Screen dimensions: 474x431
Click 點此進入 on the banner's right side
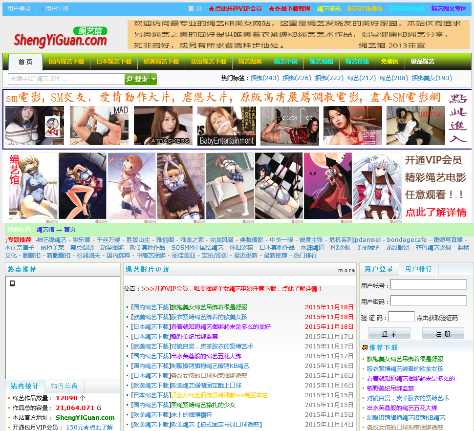click(x=458, y=118)
